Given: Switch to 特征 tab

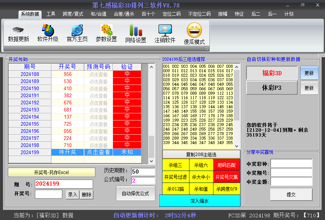Looking at the screenshot, I should tap(239, 14).
